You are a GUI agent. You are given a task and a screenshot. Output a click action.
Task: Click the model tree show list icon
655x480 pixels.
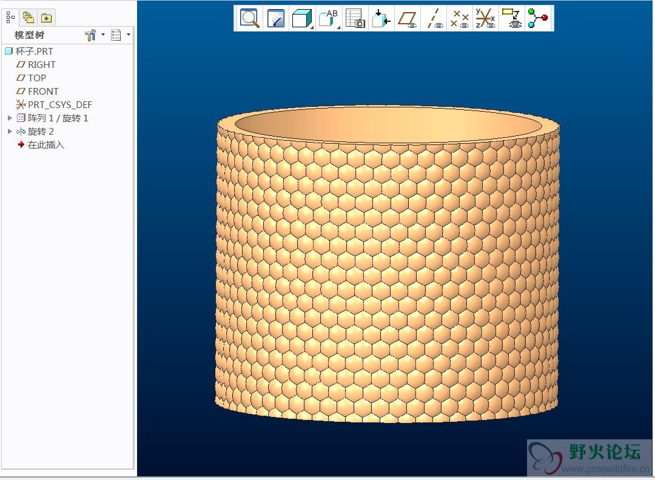[116, 35]
